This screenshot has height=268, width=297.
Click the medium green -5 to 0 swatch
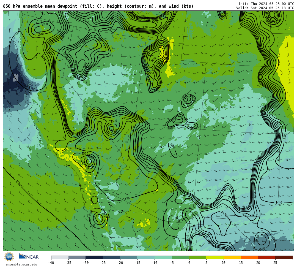(180, 257)
